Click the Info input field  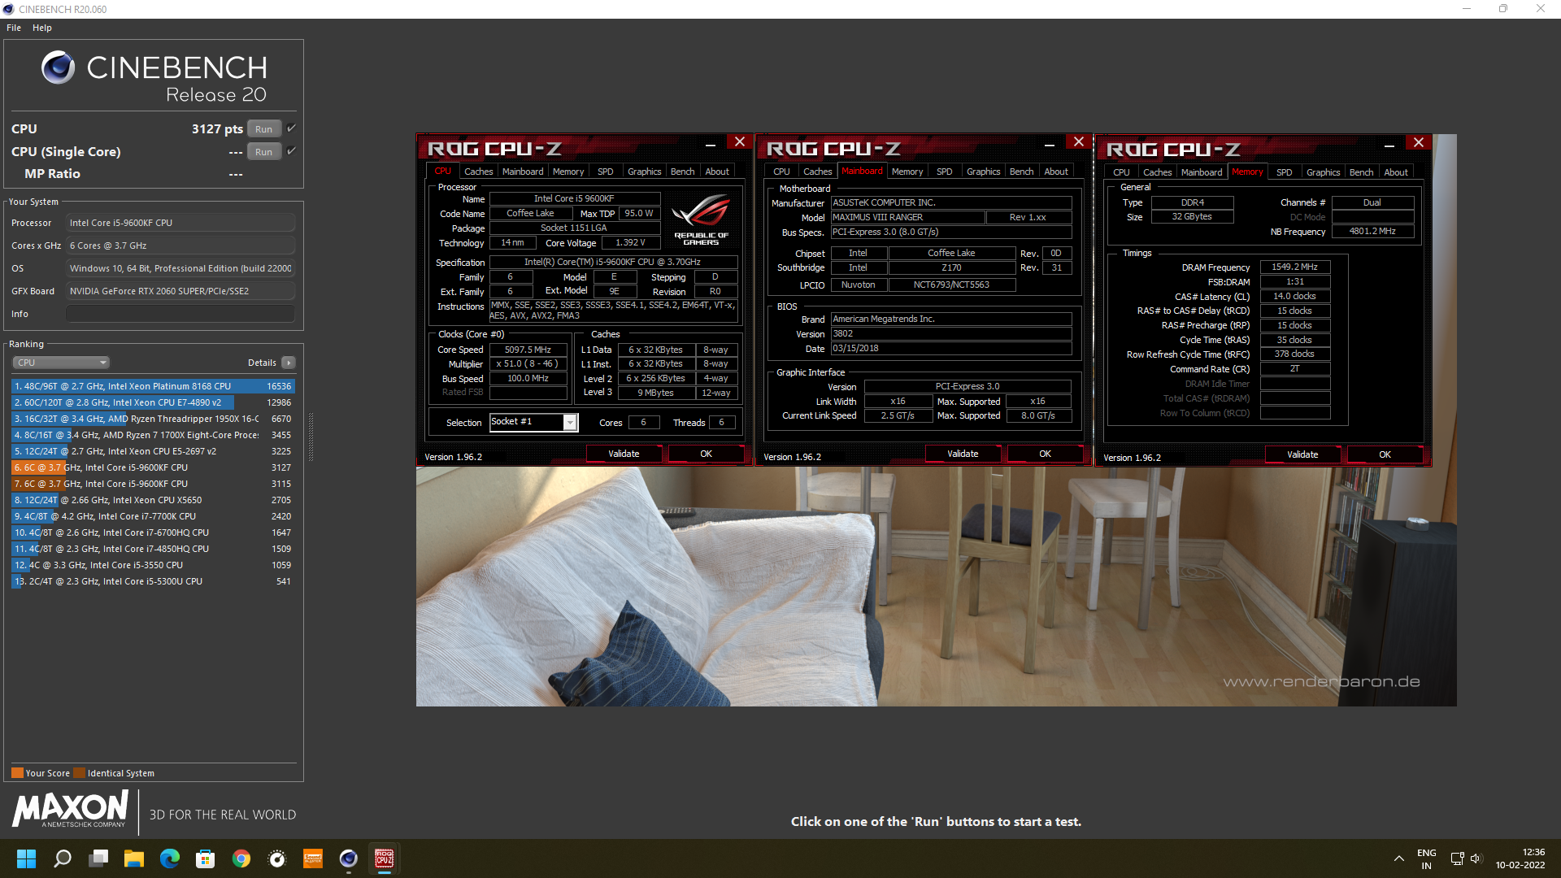pyautogui.click(x=180, y=314)
